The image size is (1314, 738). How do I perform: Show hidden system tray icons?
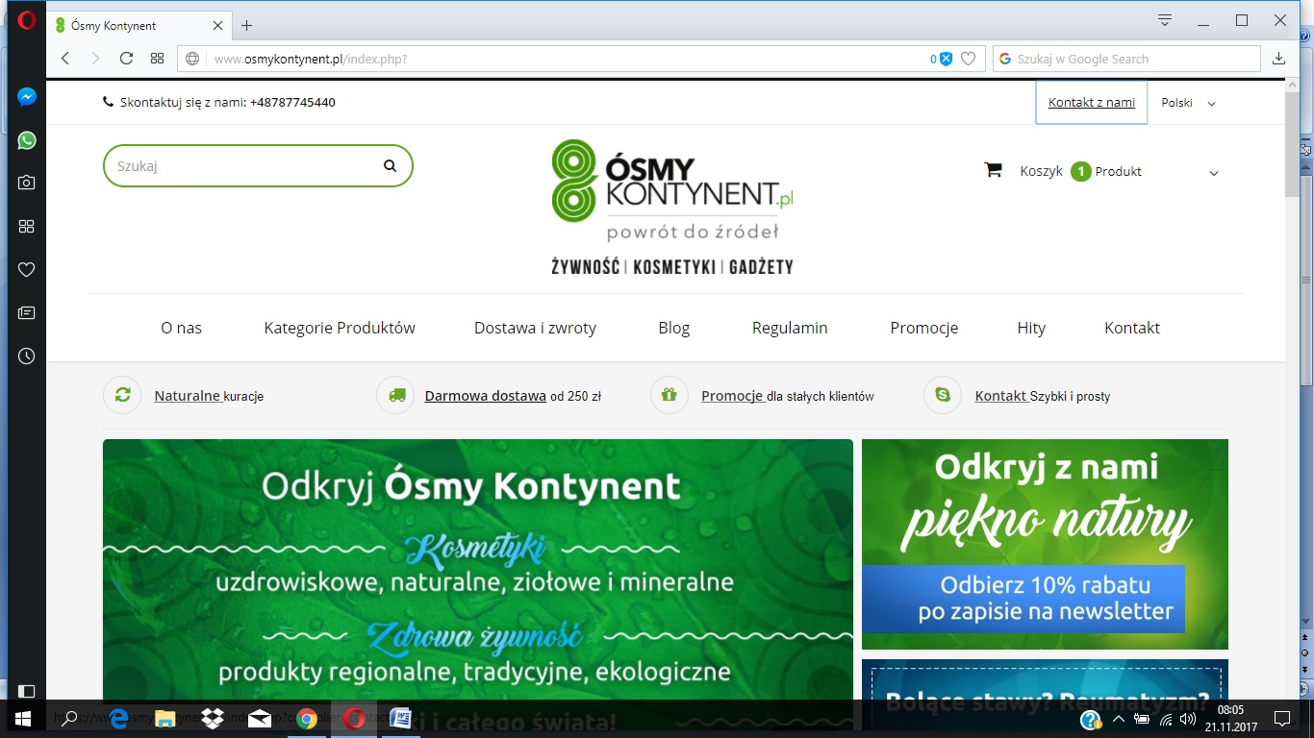click(x=1119, y=719)
